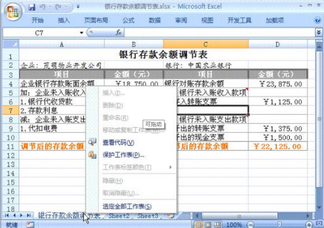Click the zoom in plus button
This screenshot has height=228, width=324.
(309, 225)
